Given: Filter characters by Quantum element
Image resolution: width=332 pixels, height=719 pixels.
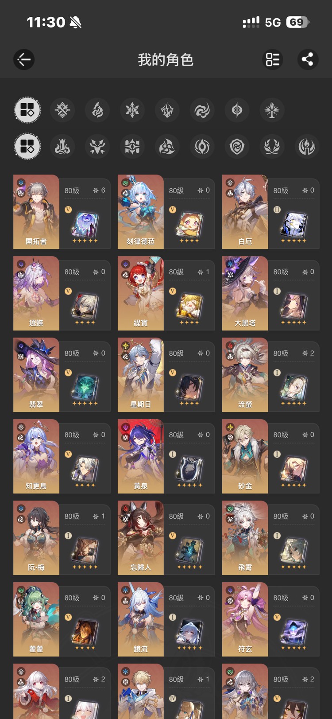Looking at the screenshot, I should point(237,110).
